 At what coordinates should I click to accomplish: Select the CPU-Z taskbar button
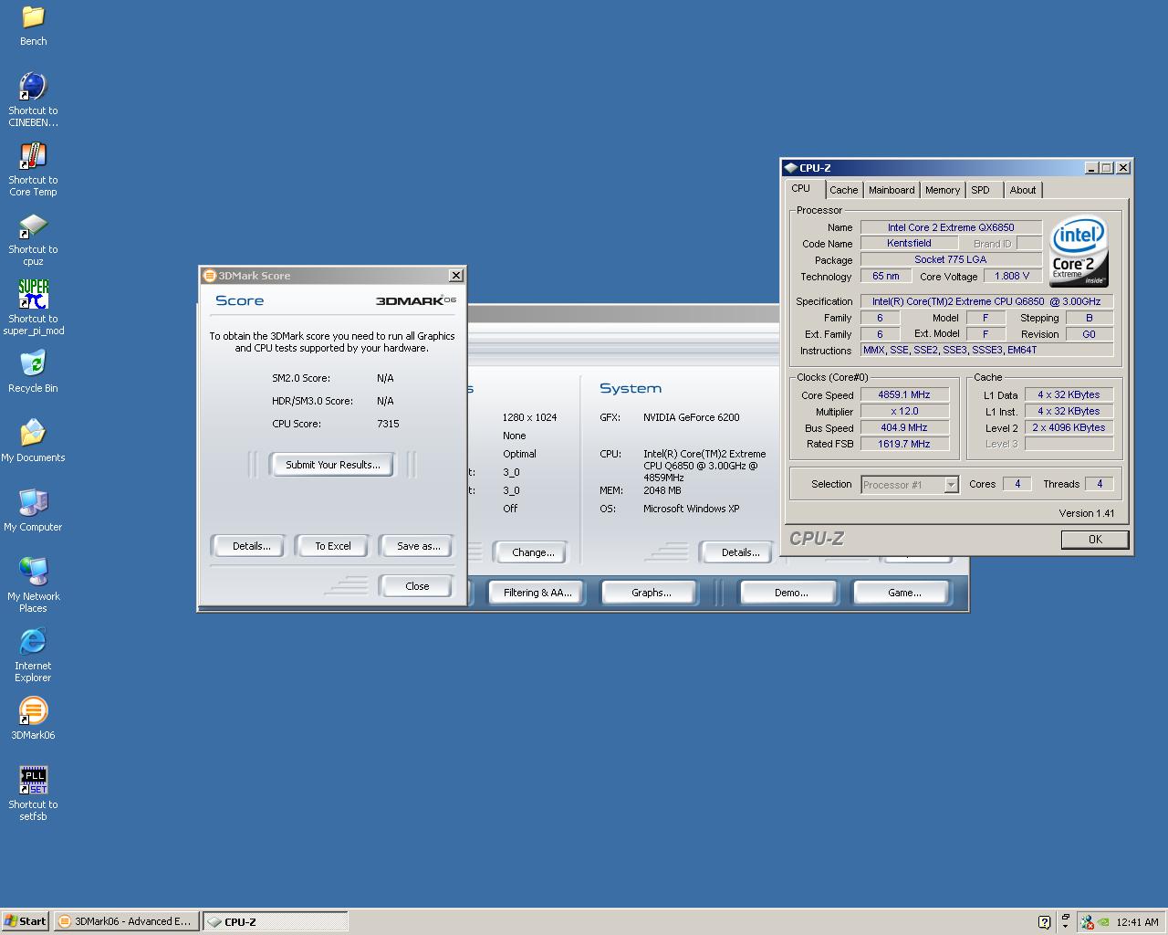[275, 921]
